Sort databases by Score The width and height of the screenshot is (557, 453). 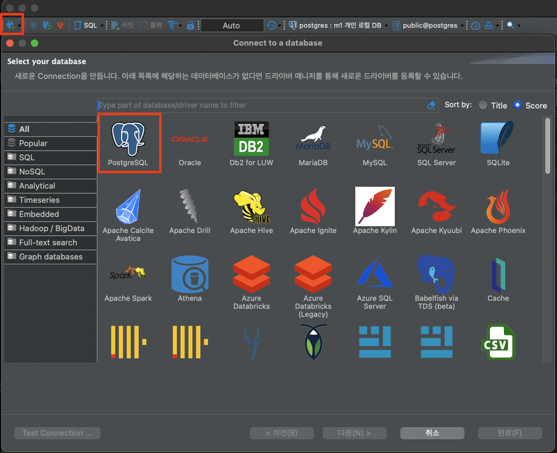coord(530,105)
